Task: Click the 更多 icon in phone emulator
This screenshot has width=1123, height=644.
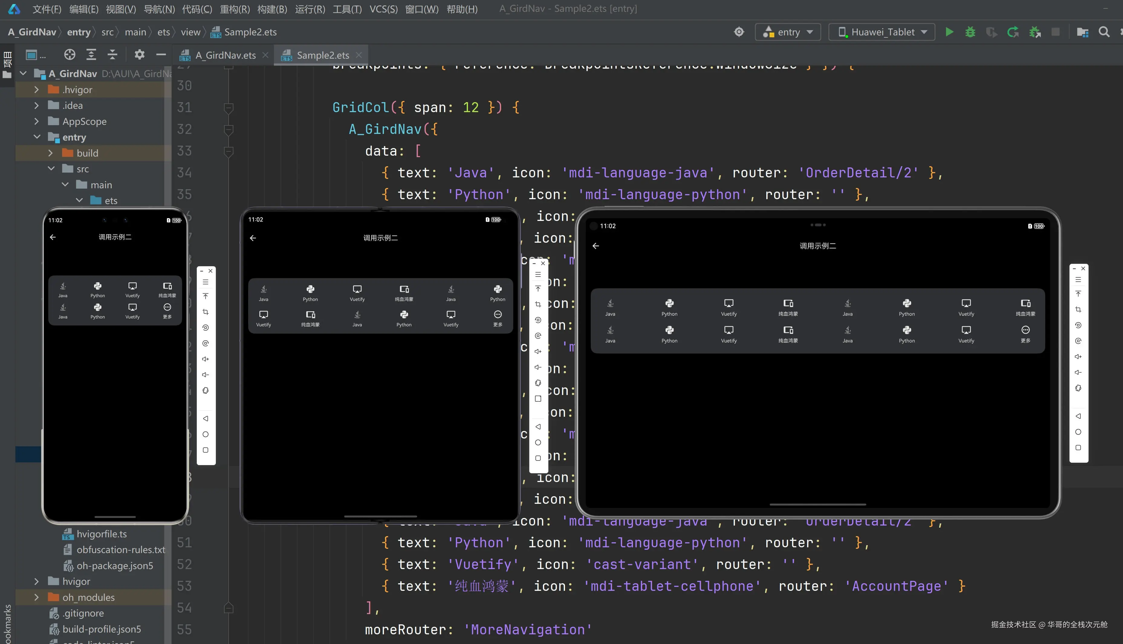Action: point(167,307)
